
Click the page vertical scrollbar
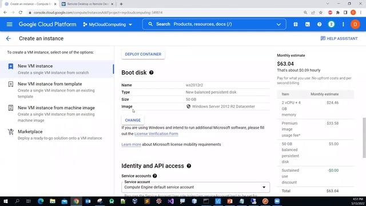click(x=364, y=138)
